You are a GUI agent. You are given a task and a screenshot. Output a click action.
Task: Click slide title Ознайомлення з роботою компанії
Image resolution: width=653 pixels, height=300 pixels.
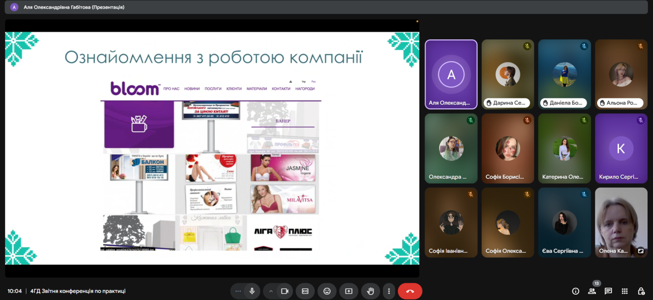point(213,58)
